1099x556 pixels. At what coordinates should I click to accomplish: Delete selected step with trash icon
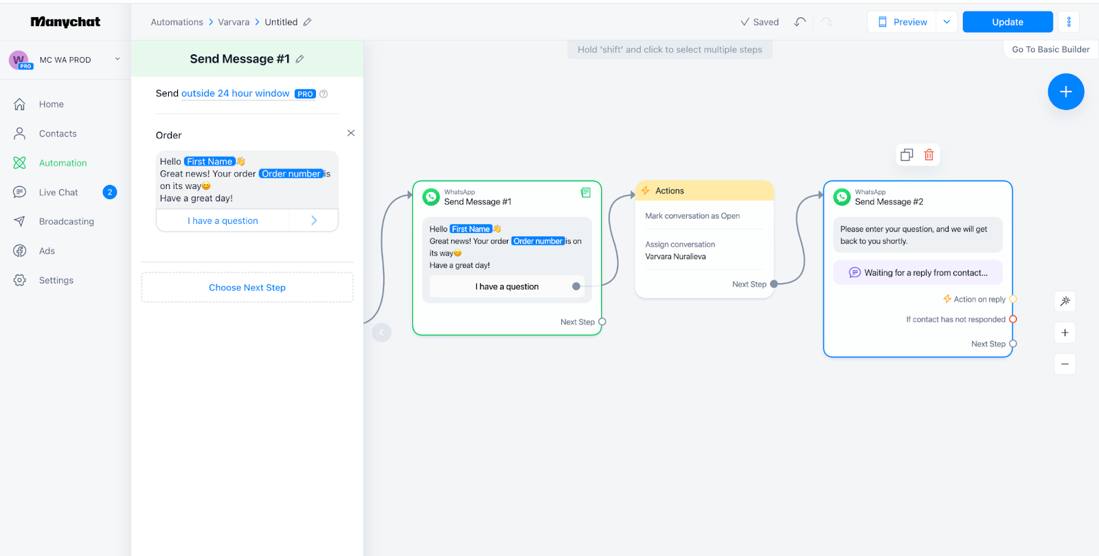point(929,155)
